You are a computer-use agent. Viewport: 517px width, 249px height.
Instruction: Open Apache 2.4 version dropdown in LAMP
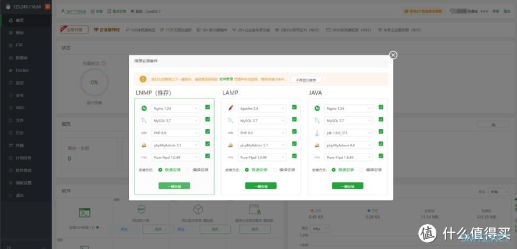point(262,108)
